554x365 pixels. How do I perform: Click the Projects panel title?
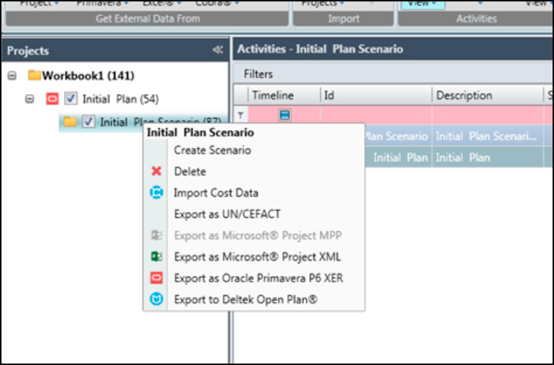(28, 50)
